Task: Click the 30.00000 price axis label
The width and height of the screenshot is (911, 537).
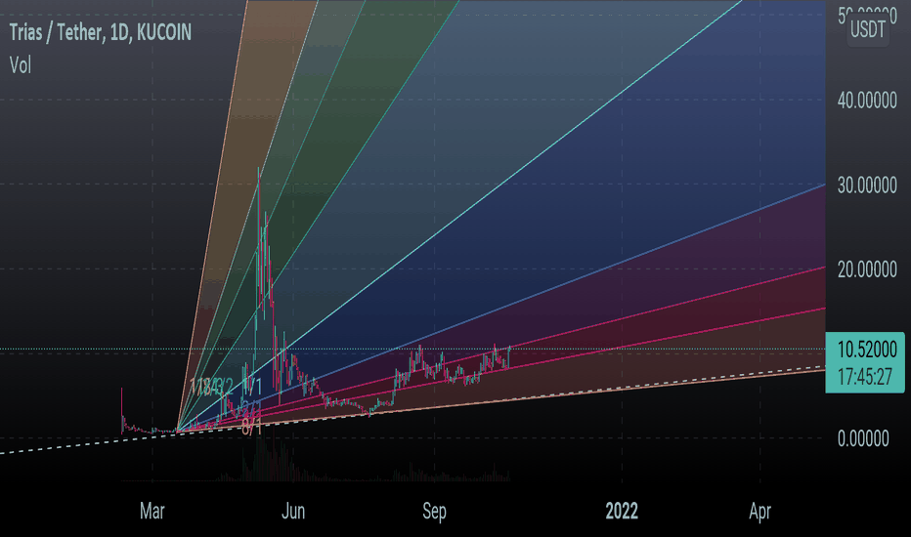Action: click(x=867, y=186)
